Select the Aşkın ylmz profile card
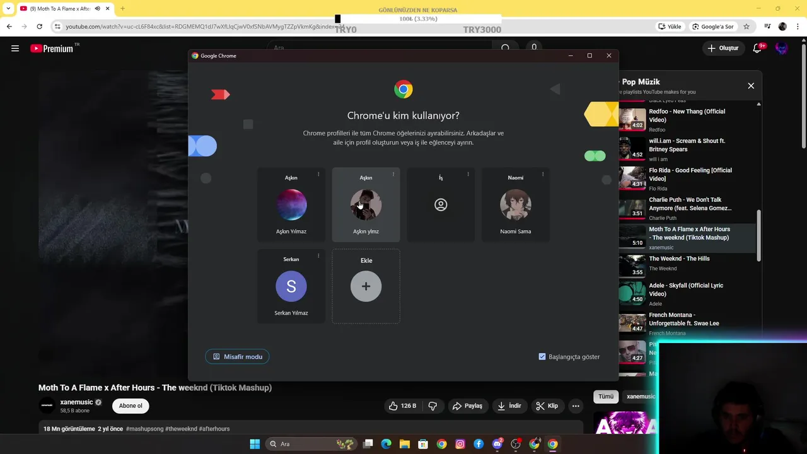The height and width of the screenshot is (454, 807). pos(366,205)
